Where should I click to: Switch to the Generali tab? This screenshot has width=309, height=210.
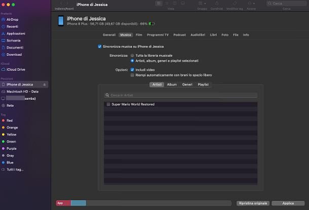click(x=109, y=35)
